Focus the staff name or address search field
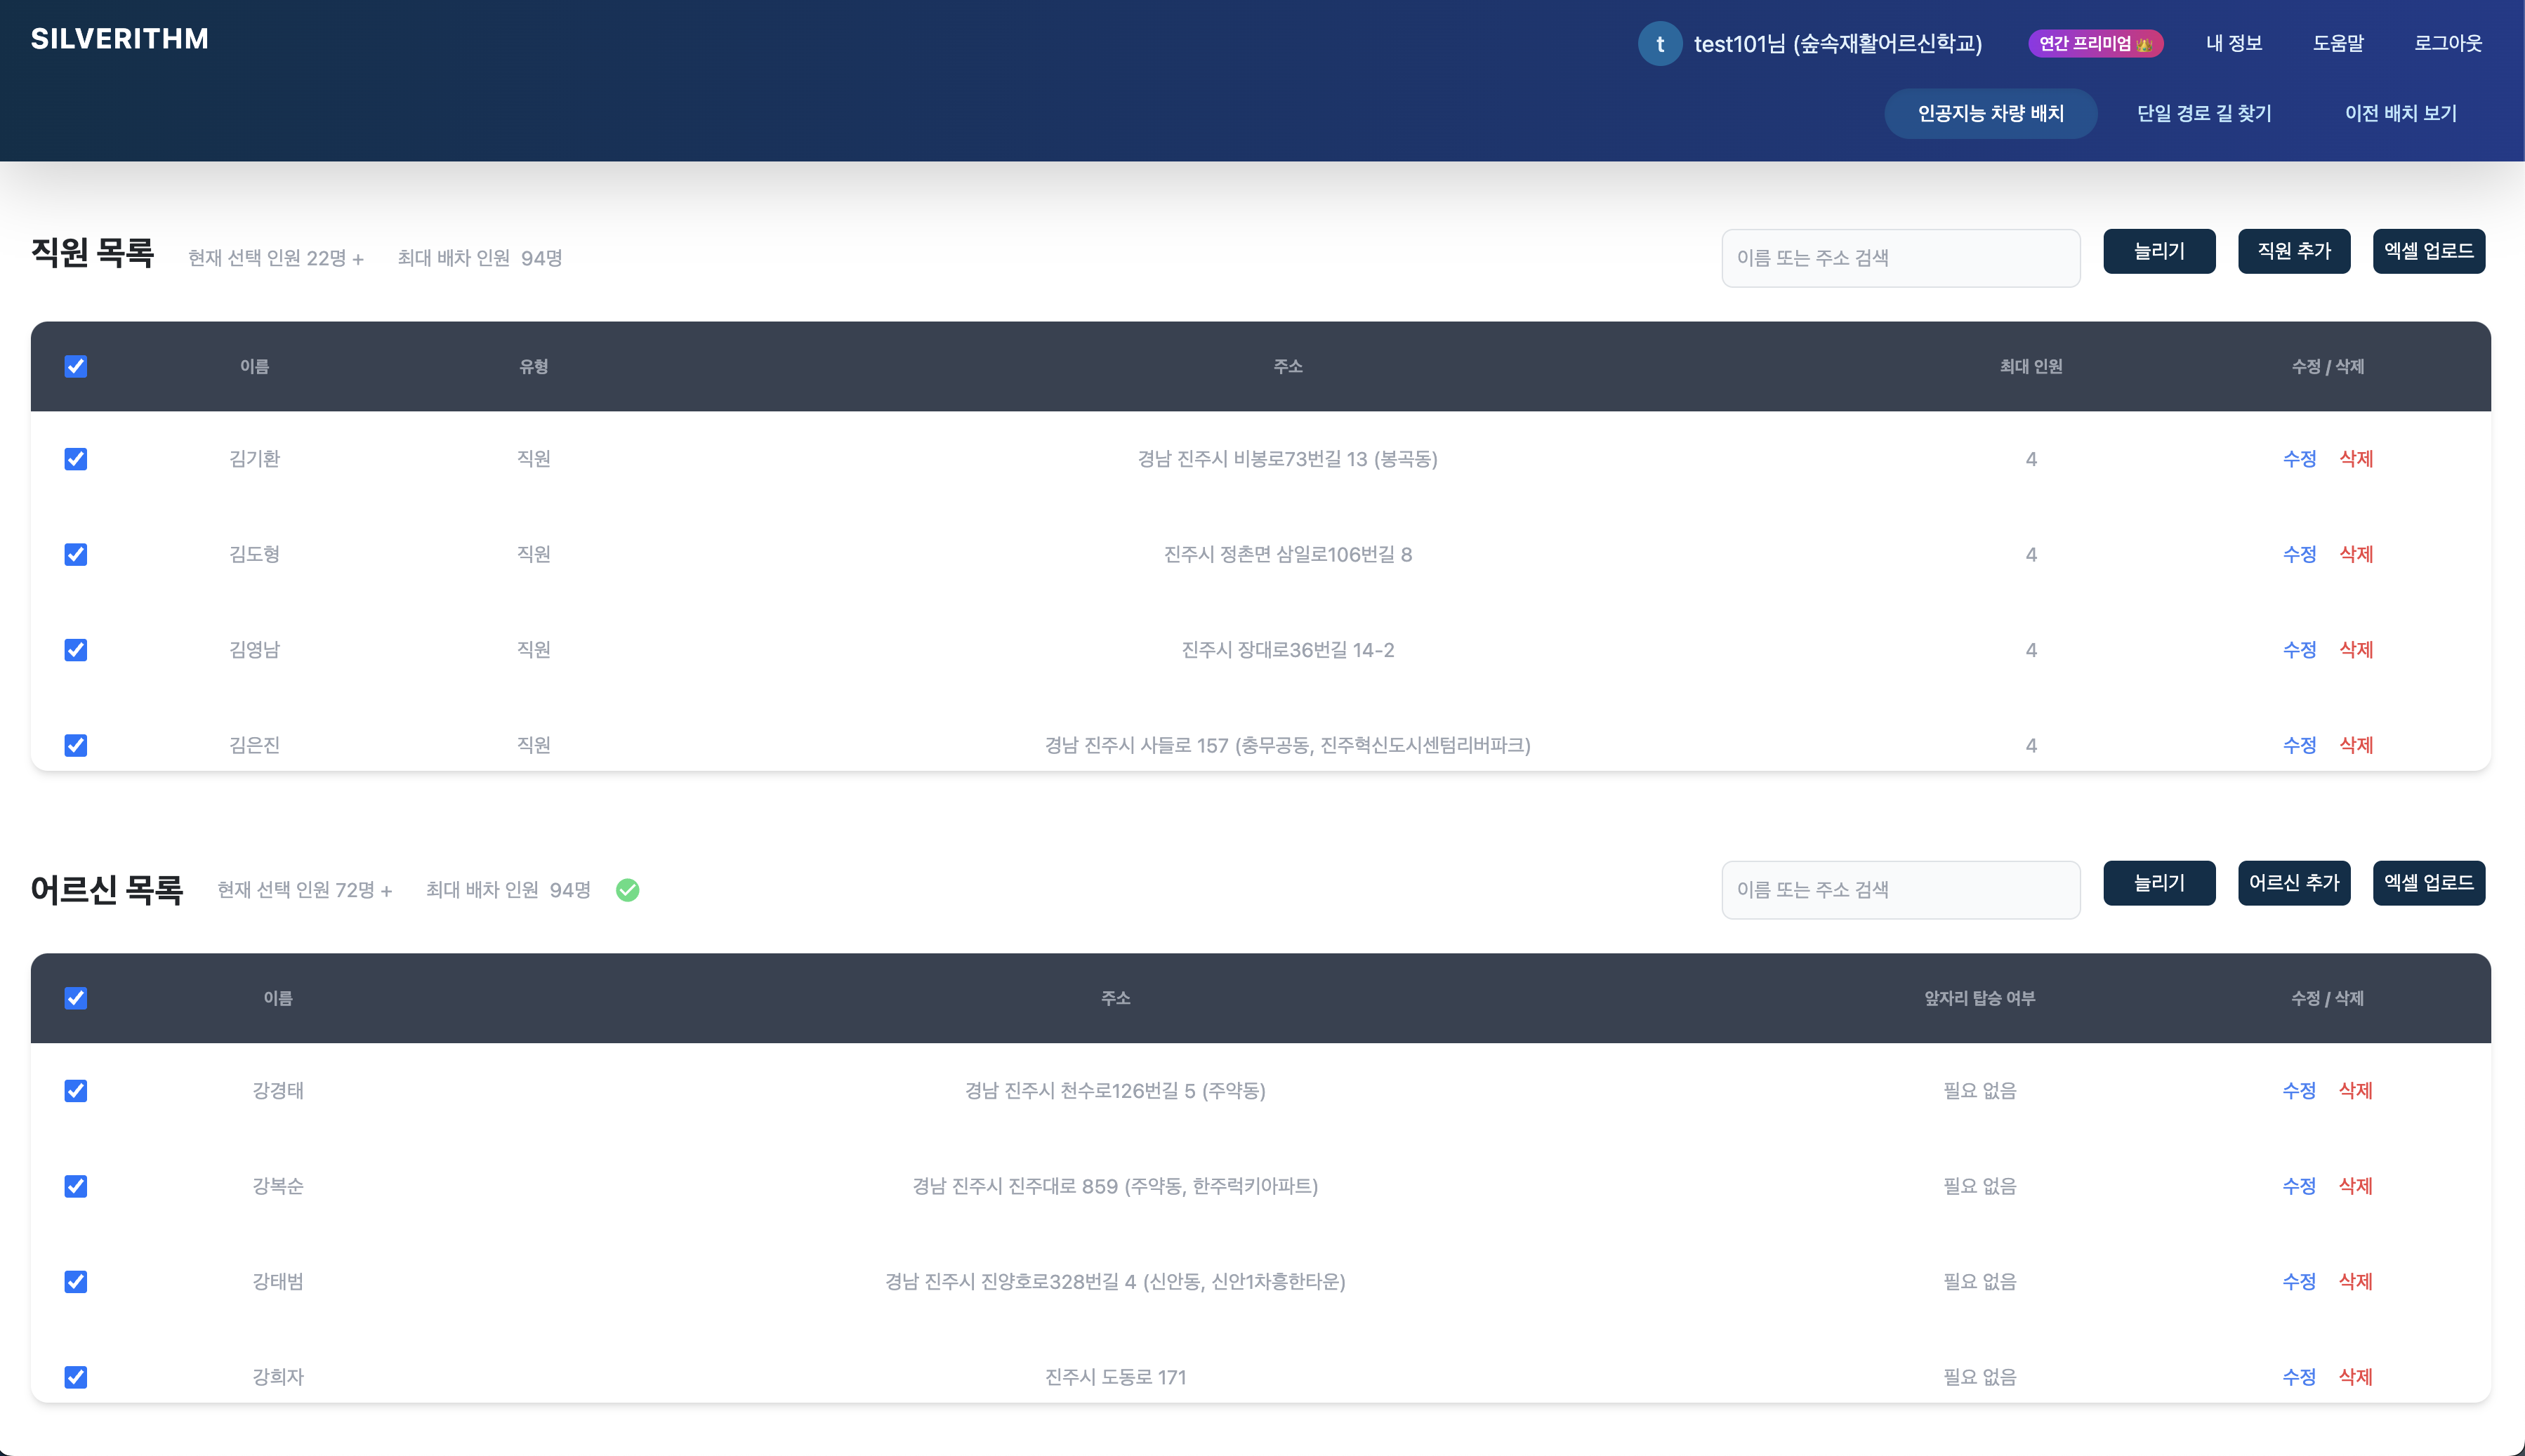The width and height of the screenshot is (2525, 1456). [x=1900, y=258]
